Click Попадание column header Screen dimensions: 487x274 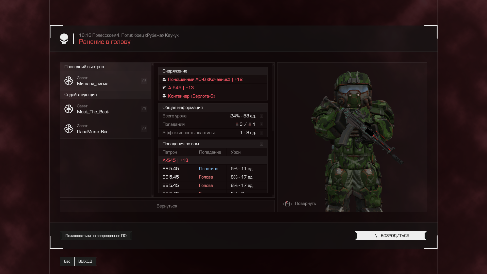pos(210,152)
